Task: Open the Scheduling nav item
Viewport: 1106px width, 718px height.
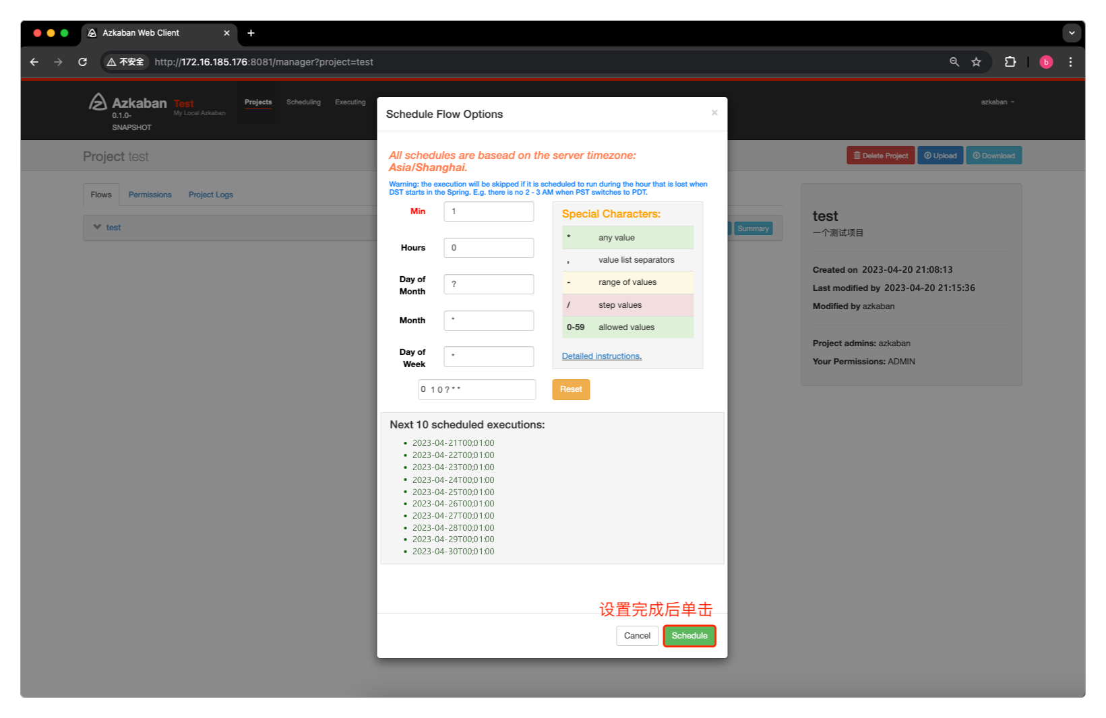Action: [303, 102]
